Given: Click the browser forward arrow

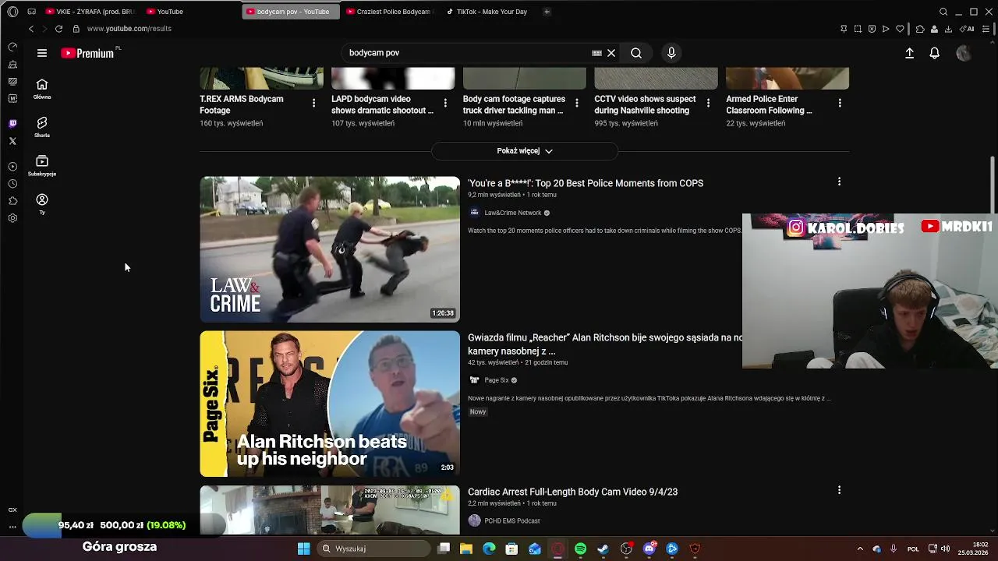Looking at the screenshot, I should (x=44, y=29).
